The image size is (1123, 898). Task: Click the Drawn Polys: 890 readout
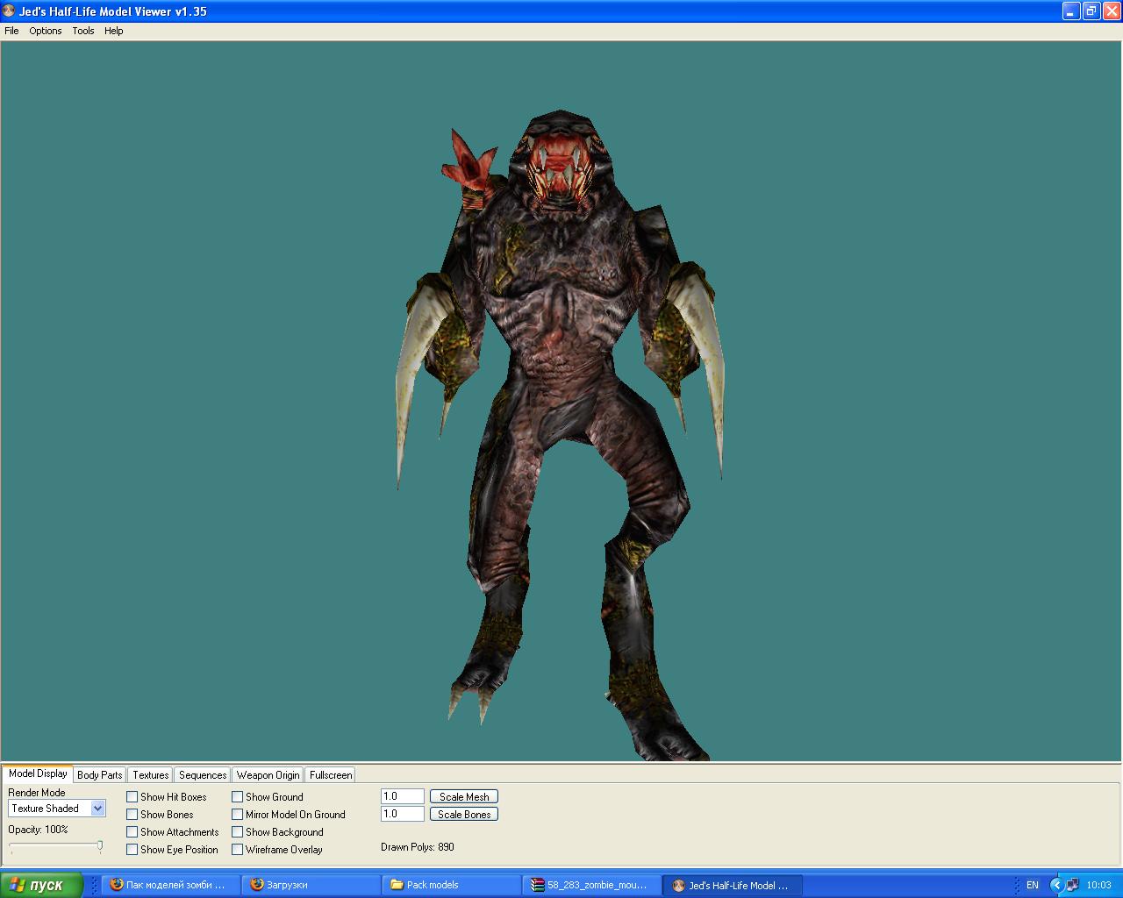click(418, 847)
